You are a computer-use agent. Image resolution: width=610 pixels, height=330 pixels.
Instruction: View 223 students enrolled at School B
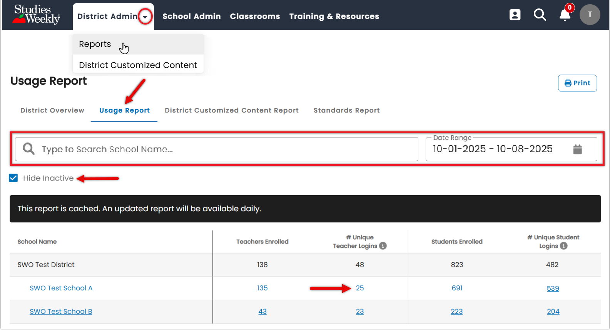point(457,312)
